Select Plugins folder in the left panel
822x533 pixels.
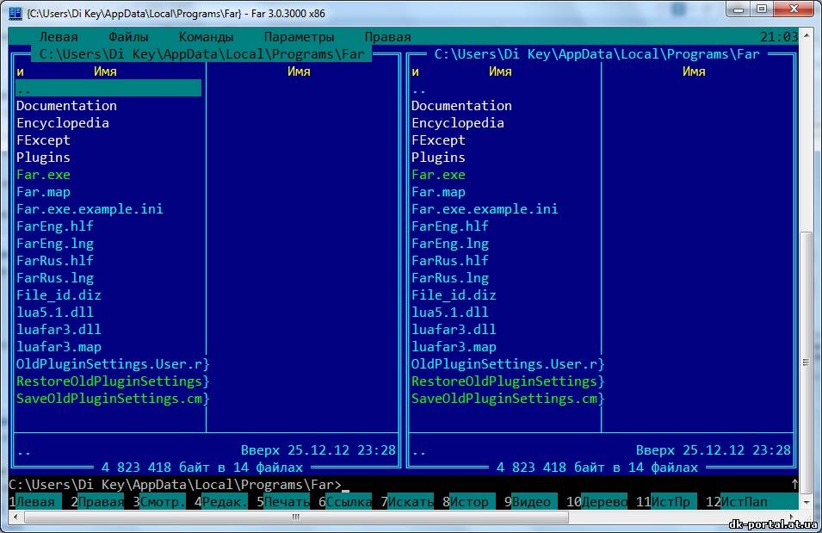coord(43,158)
